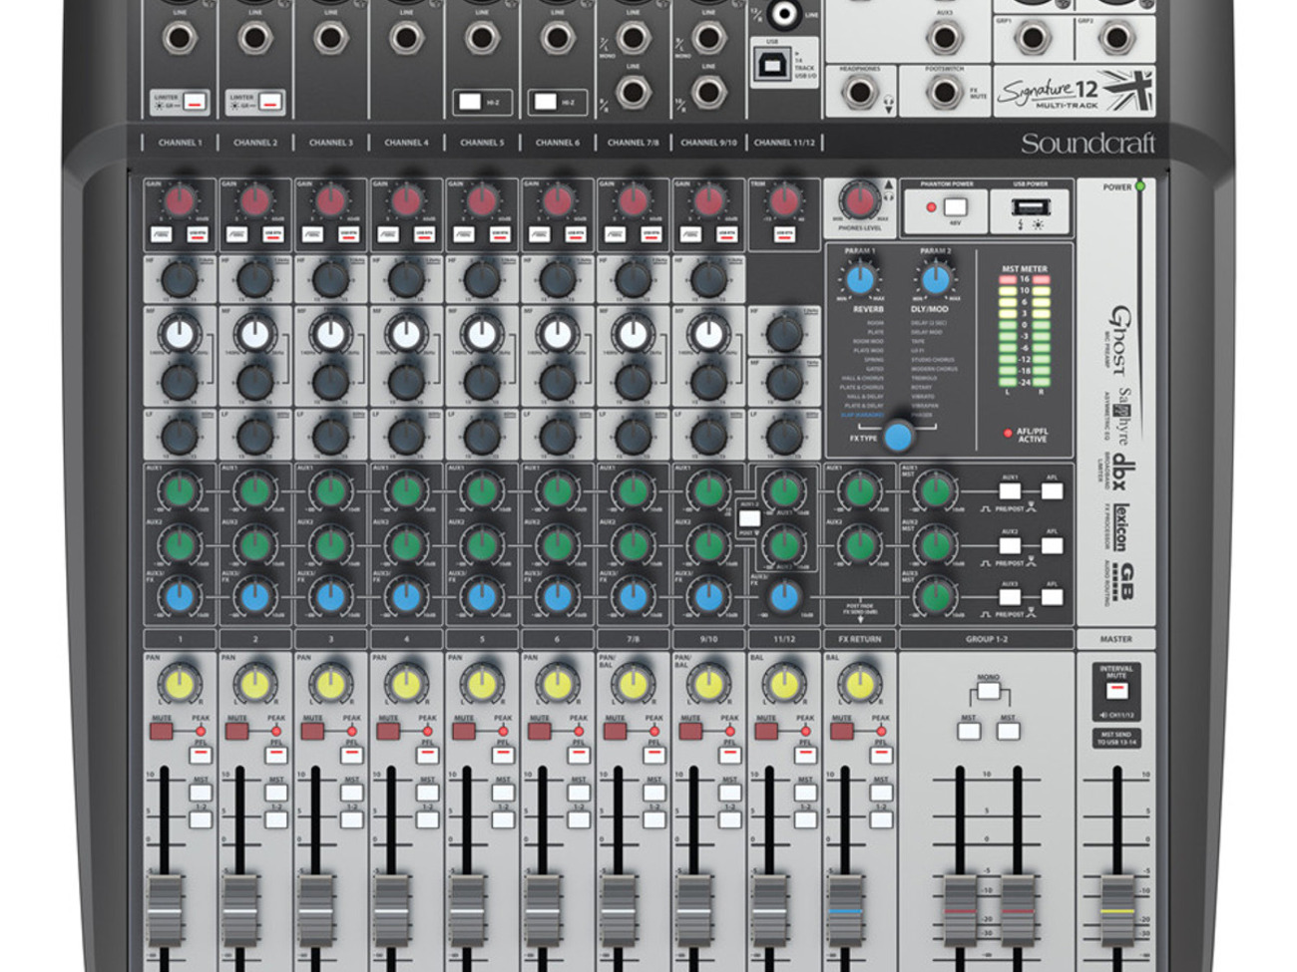This screenshot has height=972, width=1297.
Task: Click the 'AFL/PFL ACTIVE' indicator
Action: [1026, 435]
